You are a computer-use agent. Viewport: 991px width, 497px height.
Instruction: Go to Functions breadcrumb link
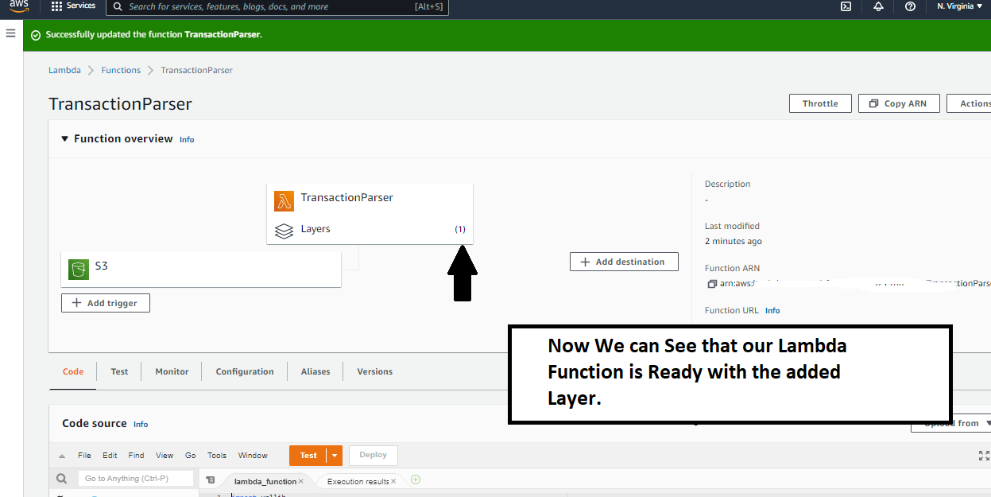pos(121,70)
